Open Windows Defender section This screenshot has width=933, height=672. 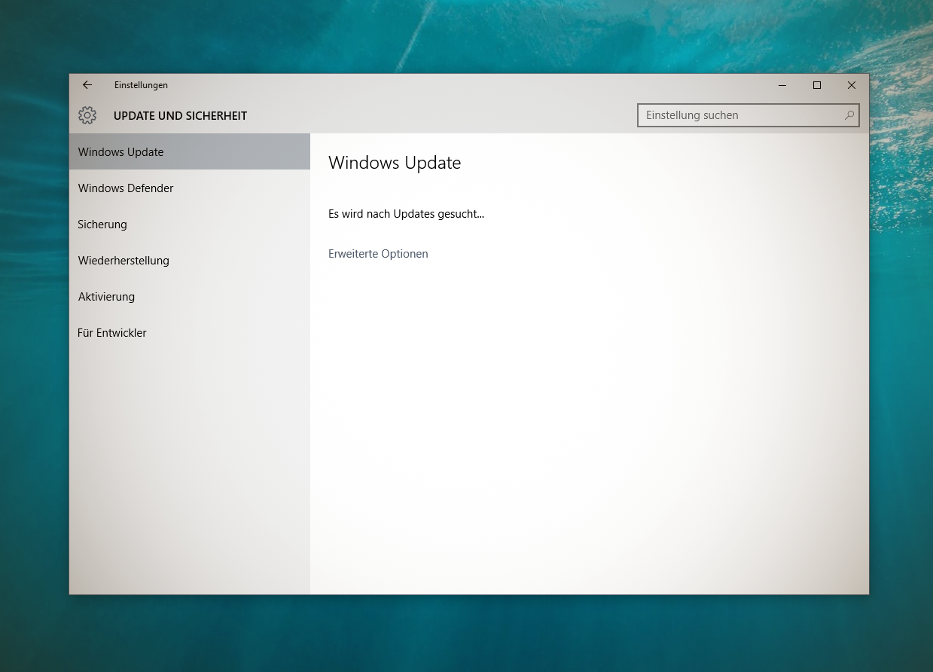click(190, 188)
